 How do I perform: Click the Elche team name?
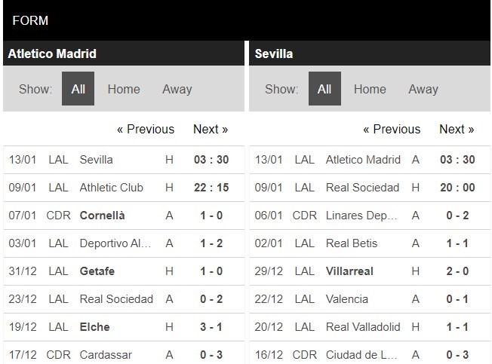[94, 327]
